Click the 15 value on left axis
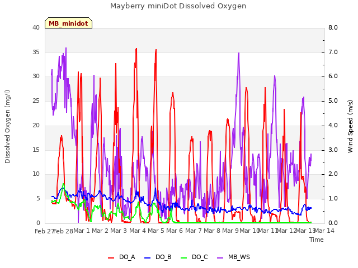 [36, 150]
